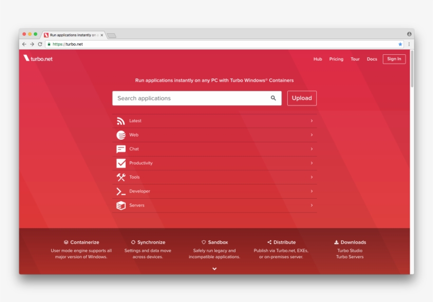Close the turbo.net browser tab
The height and width of the screenshot is (302, 433).
(x=102, y=35)
